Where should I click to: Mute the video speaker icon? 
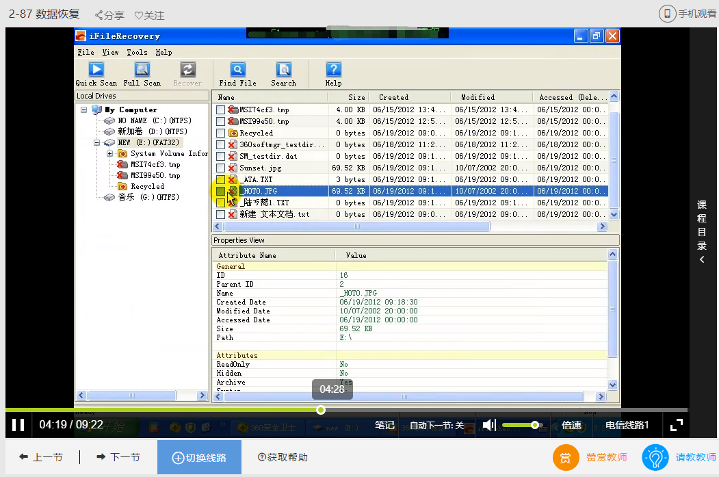pos(489,425)
